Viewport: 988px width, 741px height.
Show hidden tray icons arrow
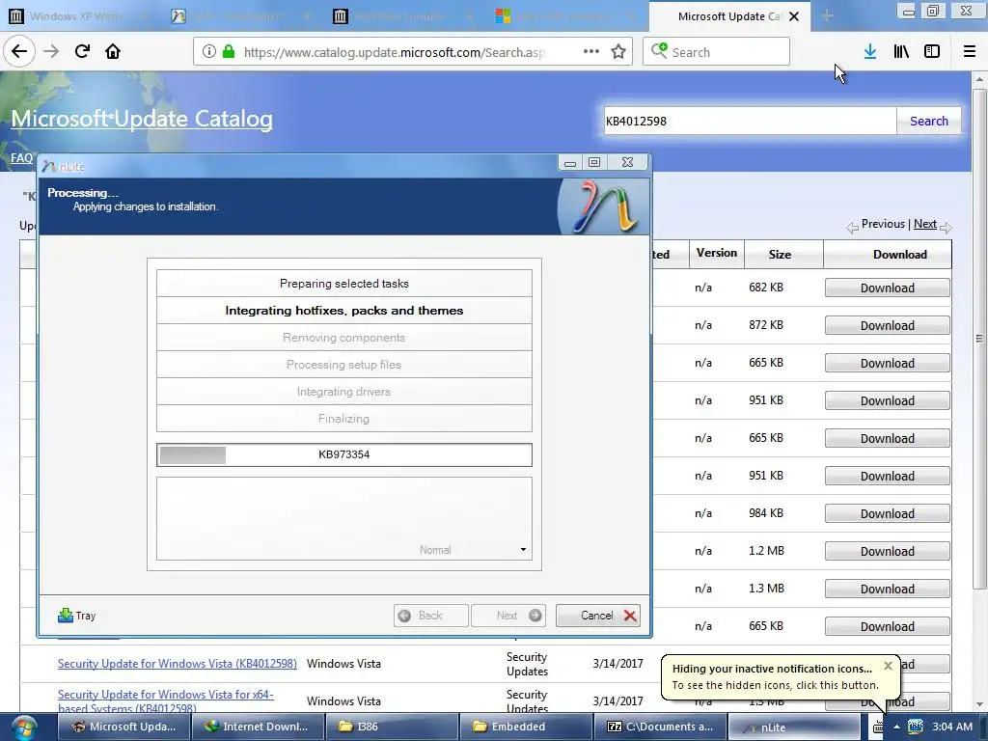[x=896, y=727]
